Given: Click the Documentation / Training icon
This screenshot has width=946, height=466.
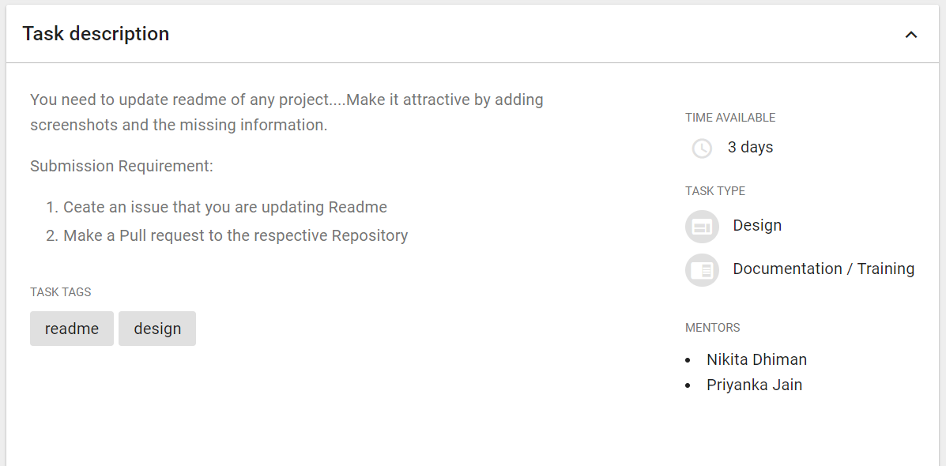Looking at the screenshot, I should coord(702,270).
